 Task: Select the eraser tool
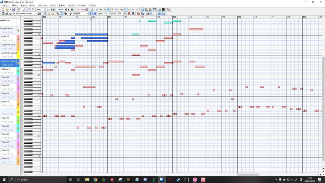[x=66, y=14]
